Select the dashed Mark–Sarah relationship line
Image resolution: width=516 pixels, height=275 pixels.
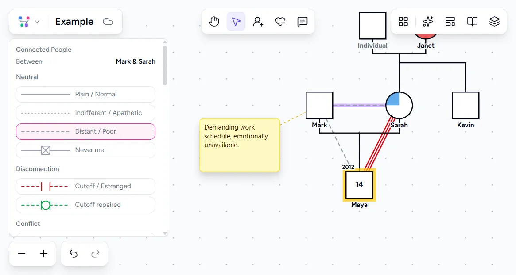click(x=359, y=105)
